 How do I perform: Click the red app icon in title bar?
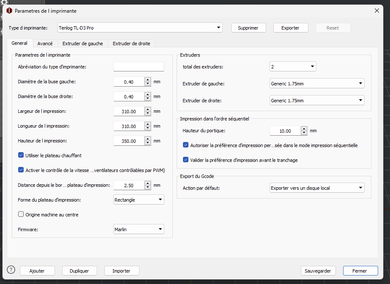pyautogui.click(x=9, y=11)
